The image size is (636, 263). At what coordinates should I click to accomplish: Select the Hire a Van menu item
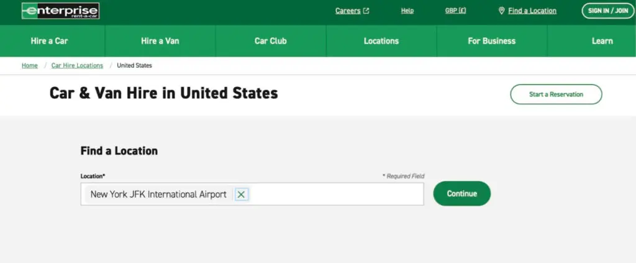click(160, 41)
